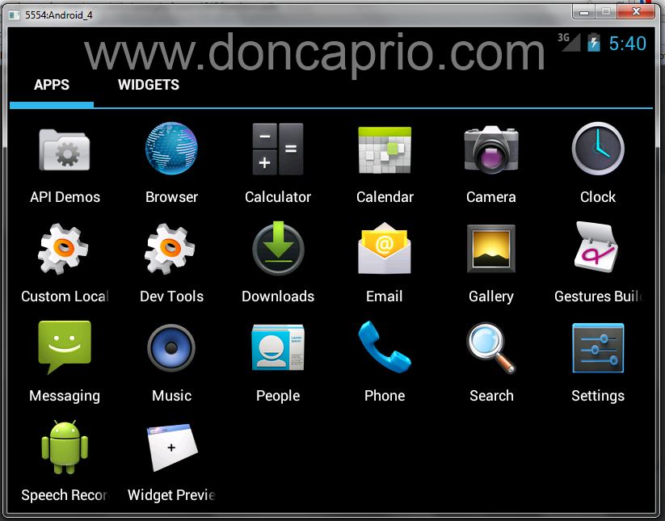
Task: Select the APPS tab
Action: pyautogui.click(x=52, y=85)
